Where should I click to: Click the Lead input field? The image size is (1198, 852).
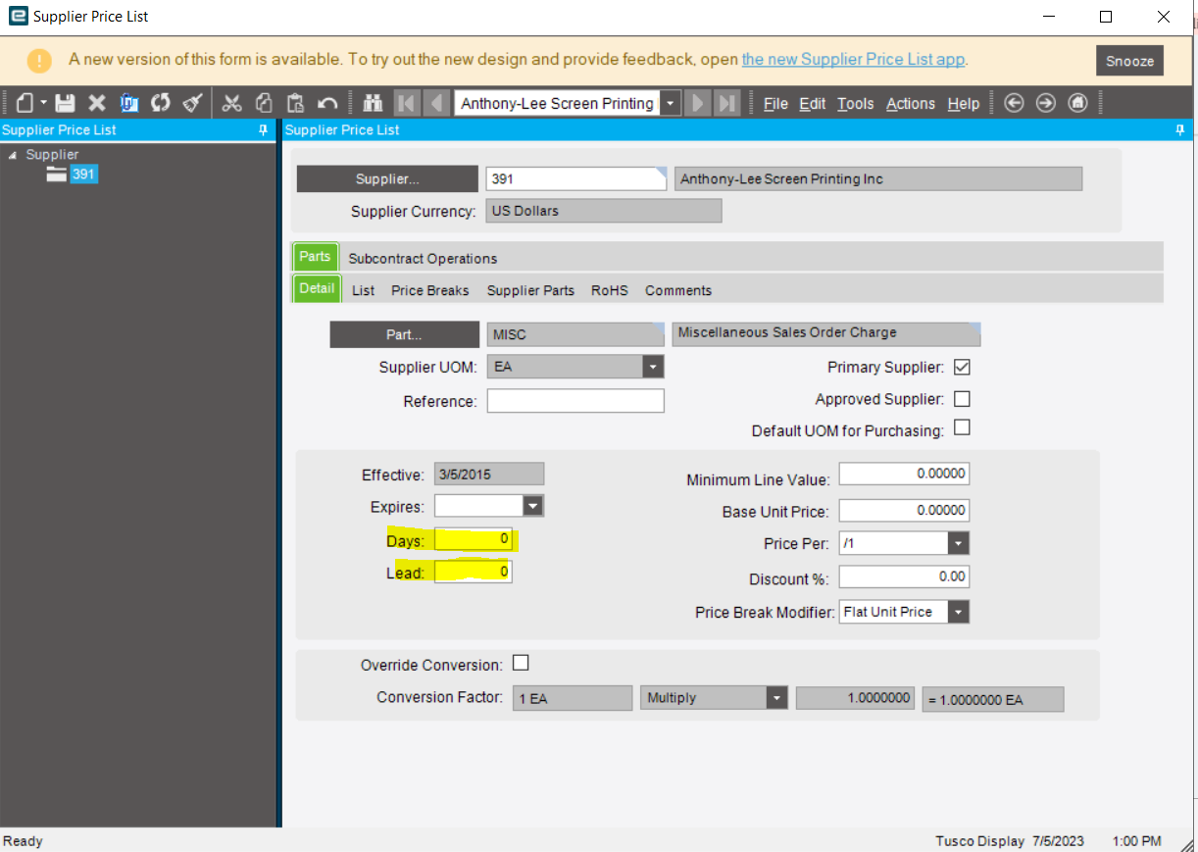[x=474, y=572]
